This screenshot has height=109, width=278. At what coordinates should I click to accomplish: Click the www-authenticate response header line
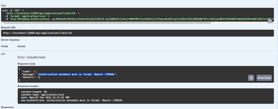72,100
